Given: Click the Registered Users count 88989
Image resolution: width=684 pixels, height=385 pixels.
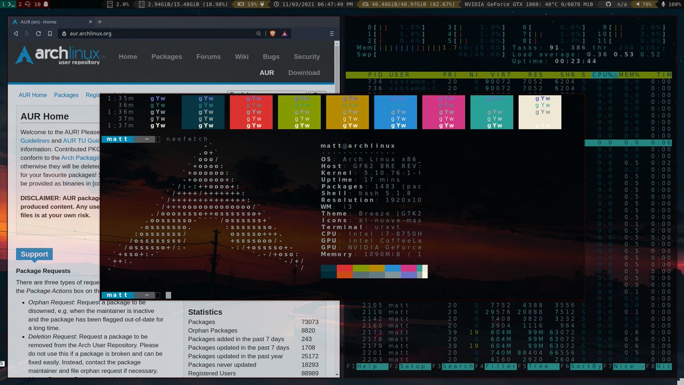Looking at the screenshot, I should 310,373.
